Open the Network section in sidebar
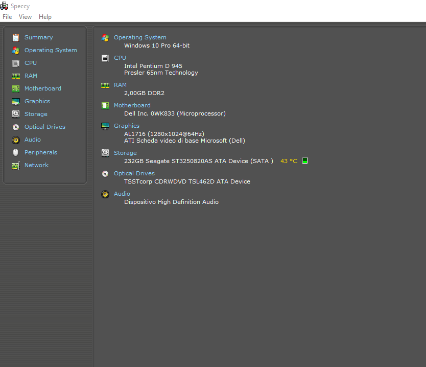The width and height of the screenshot is (426, 367). [36, 165]
